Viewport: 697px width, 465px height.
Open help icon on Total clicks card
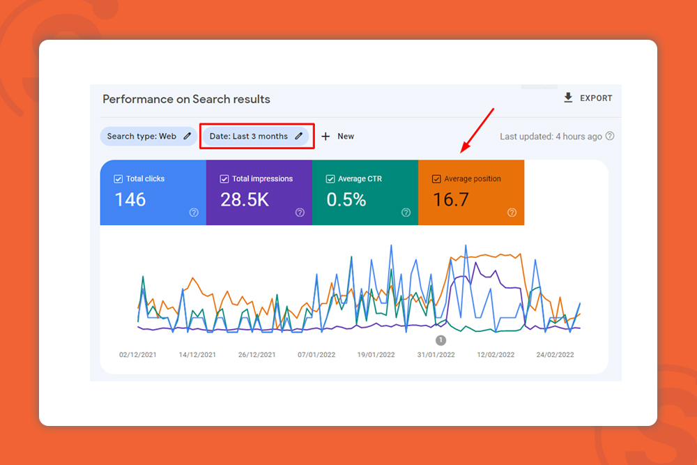(194, 213)
